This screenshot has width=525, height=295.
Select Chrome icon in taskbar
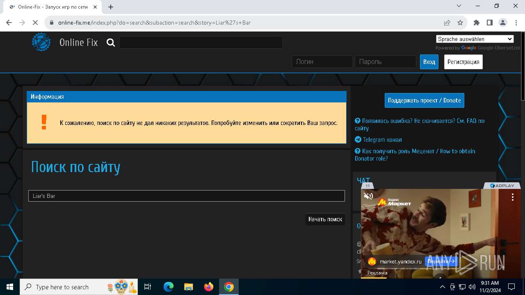(229, 287)
